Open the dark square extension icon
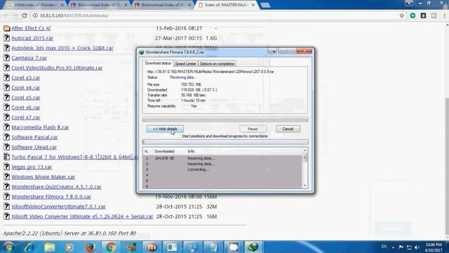The width and height of the screenshot is (449, 253). pyautogui.click(x=423, y=15)
